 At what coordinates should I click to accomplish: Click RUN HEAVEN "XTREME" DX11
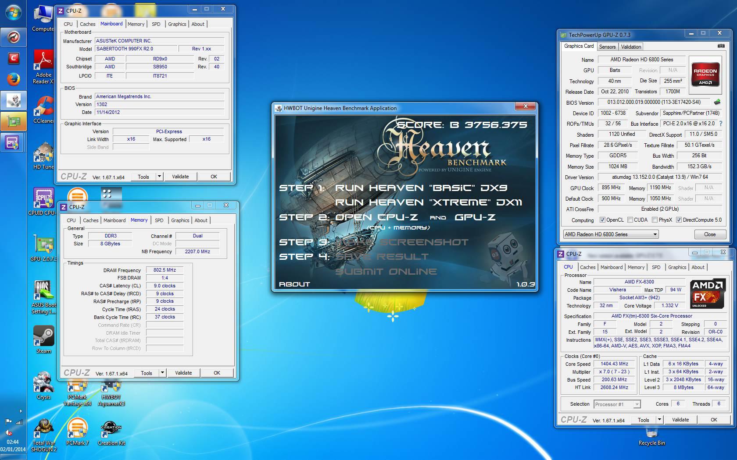point(429,202)
